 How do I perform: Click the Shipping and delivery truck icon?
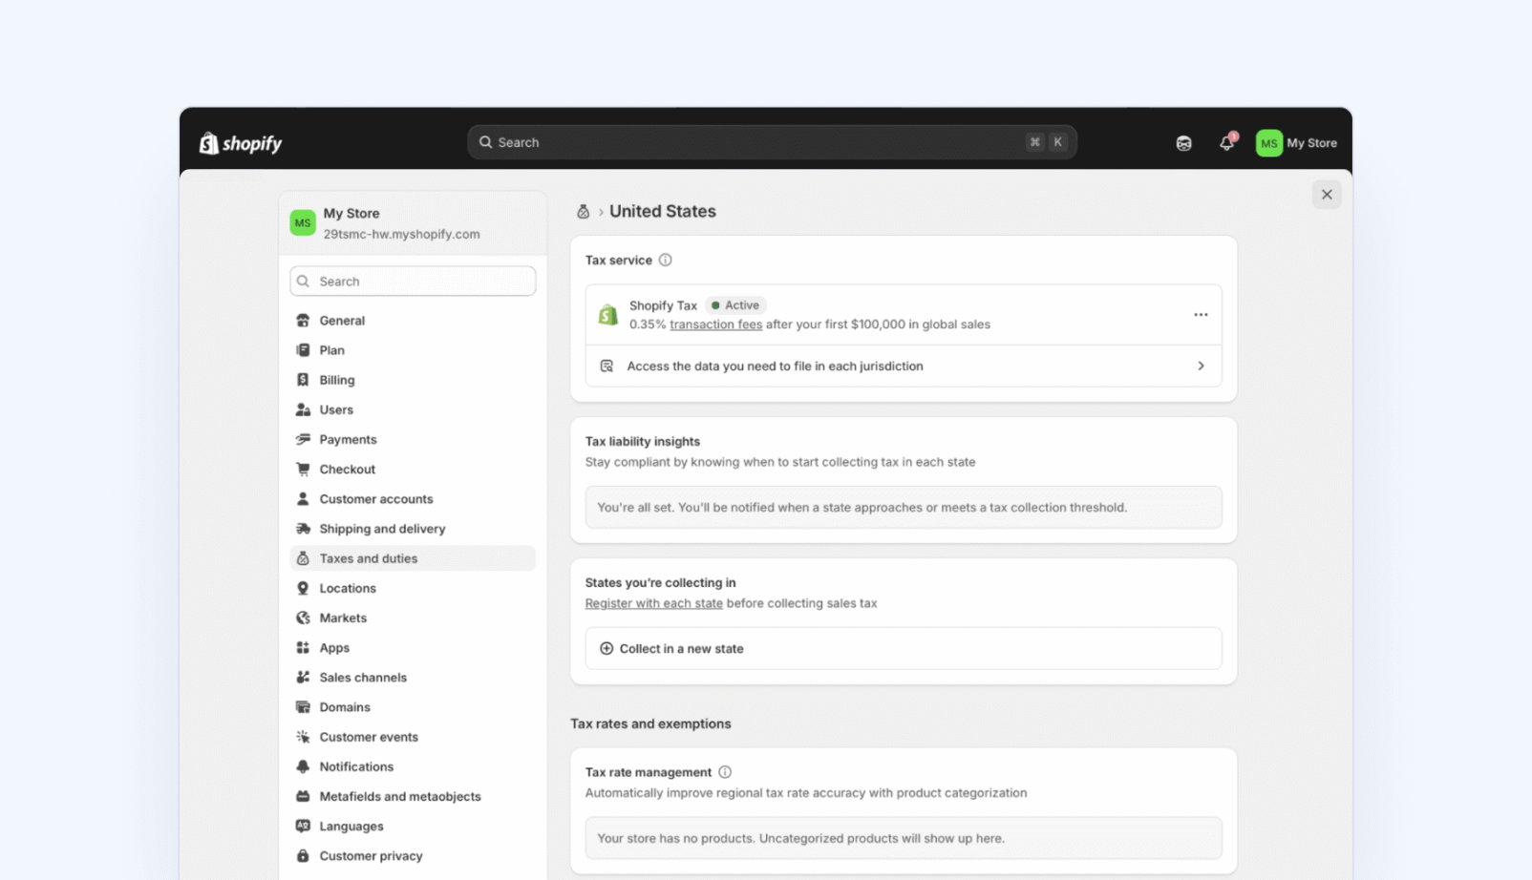(x=303, y=529)
